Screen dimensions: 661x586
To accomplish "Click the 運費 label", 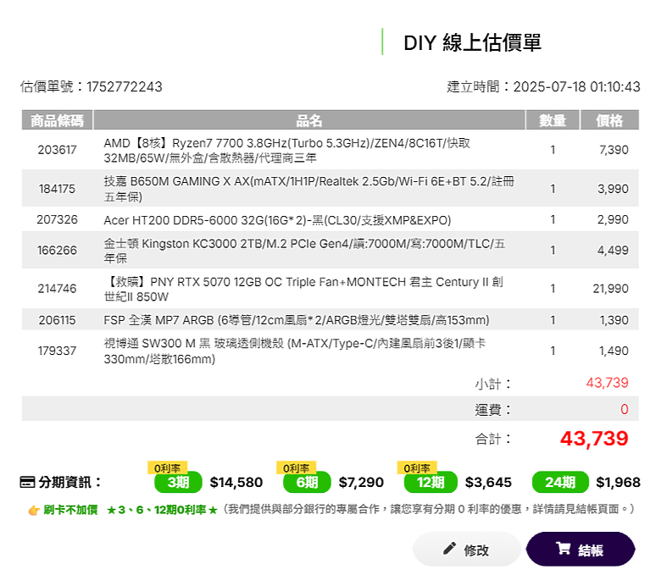I will click(493, 410).
